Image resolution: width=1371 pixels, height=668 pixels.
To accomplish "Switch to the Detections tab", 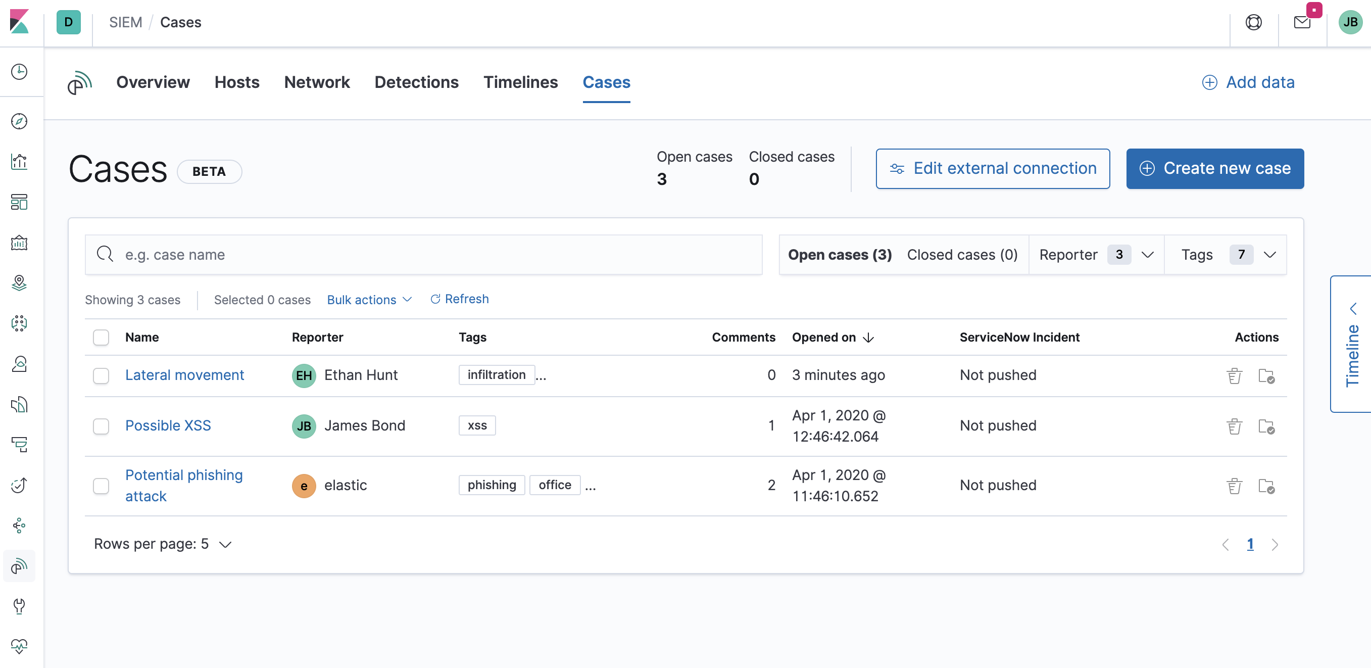I will click(x=417, y=82).
